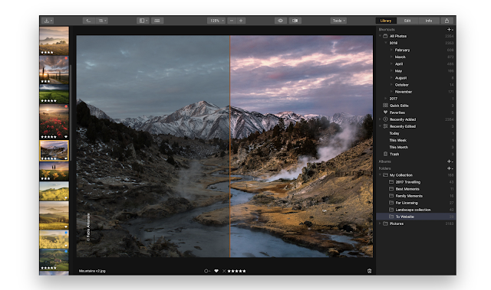Open the gallery view mode dropdown
This screenshot has width=491, height=290.
pyautogui.click(x=102, y=21)
